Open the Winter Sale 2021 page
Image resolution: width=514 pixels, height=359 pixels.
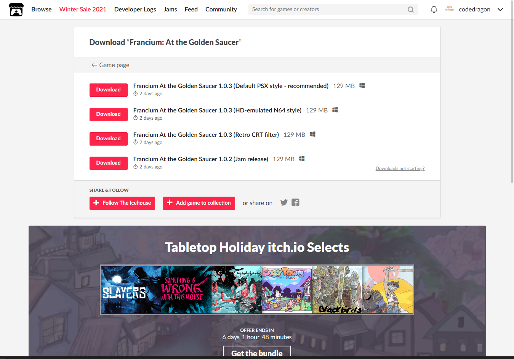pos(83,10)
